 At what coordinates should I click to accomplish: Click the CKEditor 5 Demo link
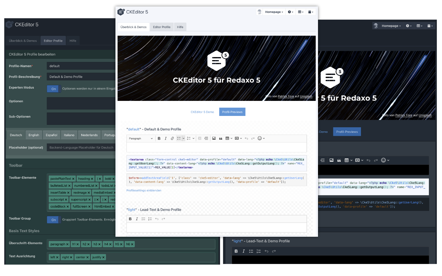(x=202, y=112)
